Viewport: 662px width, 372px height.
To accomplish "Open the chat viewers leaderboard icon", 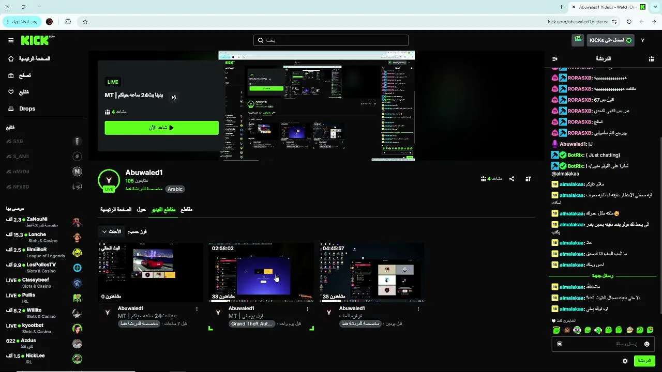I will (x=651, y=59).
